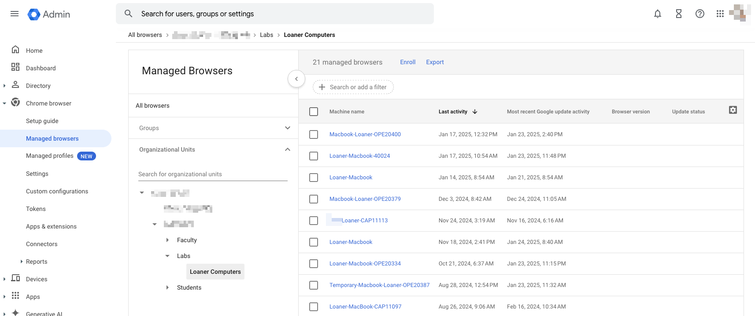Open Managed profiles in sidebar
Viewport: 755px width, 316px height.
[x=50, y=156]
